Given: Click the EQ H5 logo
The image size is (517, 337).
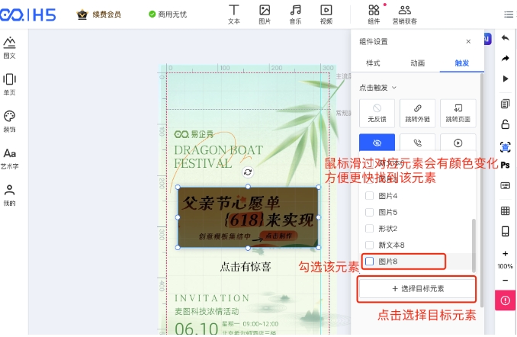Looking at the screenshot, I should point(28,14).
